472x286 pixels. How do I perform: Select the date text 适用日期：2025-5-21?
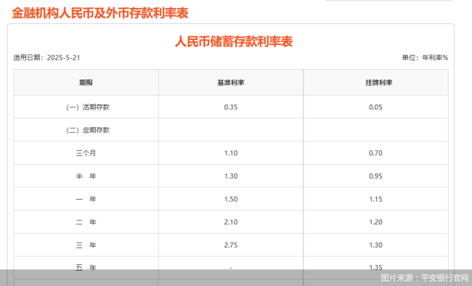coord(46,57)
